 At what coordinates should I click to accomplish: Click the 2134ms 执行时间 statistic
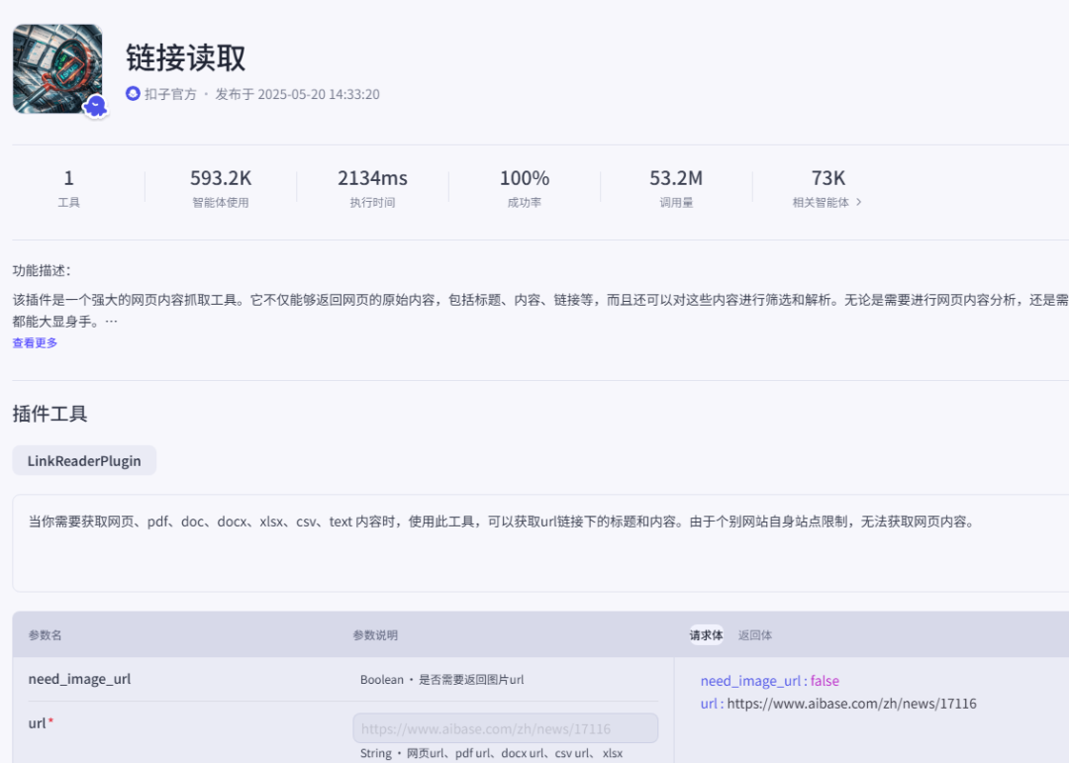pyautogui.click(x=372, y=178)
